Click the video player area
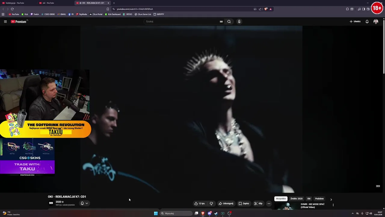Image resolution: width=385 pixels, height=217 pixels. (x=191, y=109)
